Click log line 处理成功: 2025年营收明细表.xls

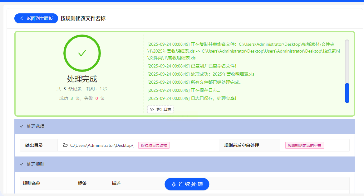pyautogui.click(x=201, y=74)
